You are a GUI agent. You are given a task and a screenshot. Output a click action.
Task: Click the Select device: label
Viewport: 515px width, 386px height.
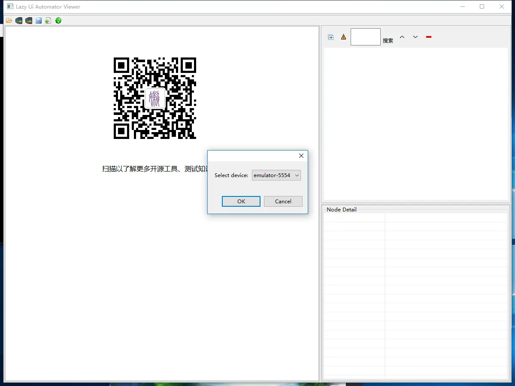pyautogui.click(x=231, y=175)
